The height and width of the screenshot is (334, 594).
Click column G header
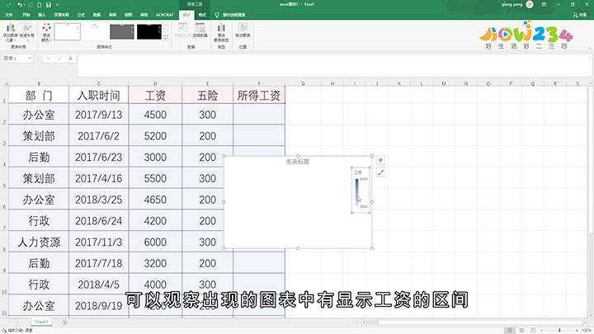pyautogui.click(x=303, y=83)
